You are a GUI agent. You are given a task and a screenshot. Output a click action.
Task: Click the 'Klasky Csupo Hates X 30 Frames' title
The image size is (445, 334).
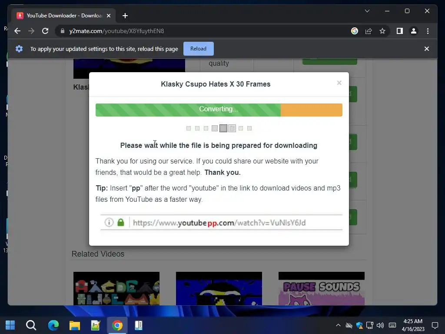tap(216, 84)
